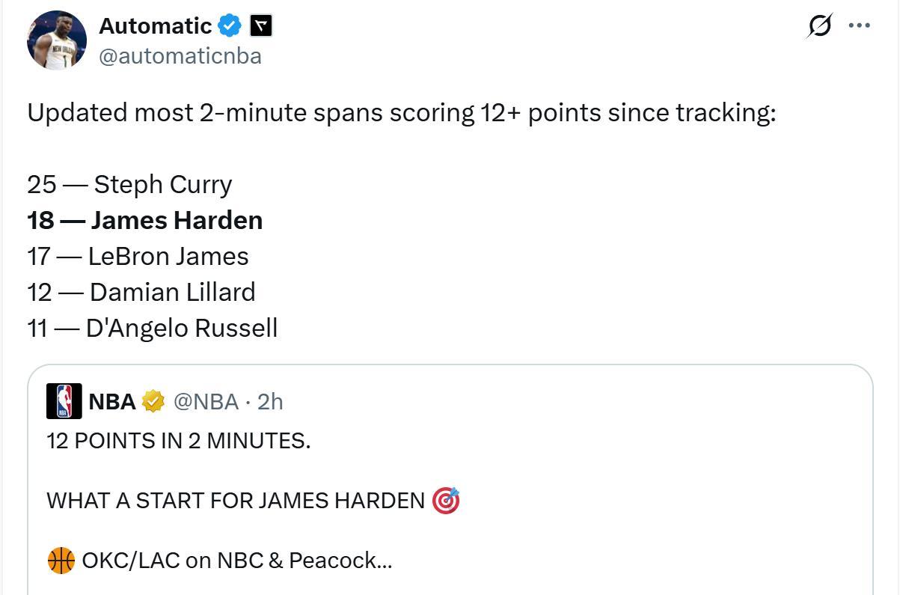900x595 pixels.
Task: Click the gold verified badge next to NBA
Action: 153,402
